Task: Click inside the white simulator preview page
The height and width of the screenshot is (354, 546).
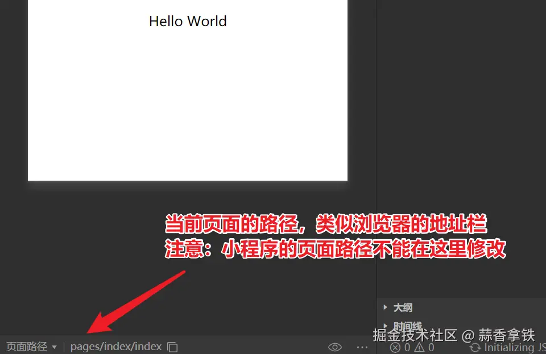Action: click(188, 102)
